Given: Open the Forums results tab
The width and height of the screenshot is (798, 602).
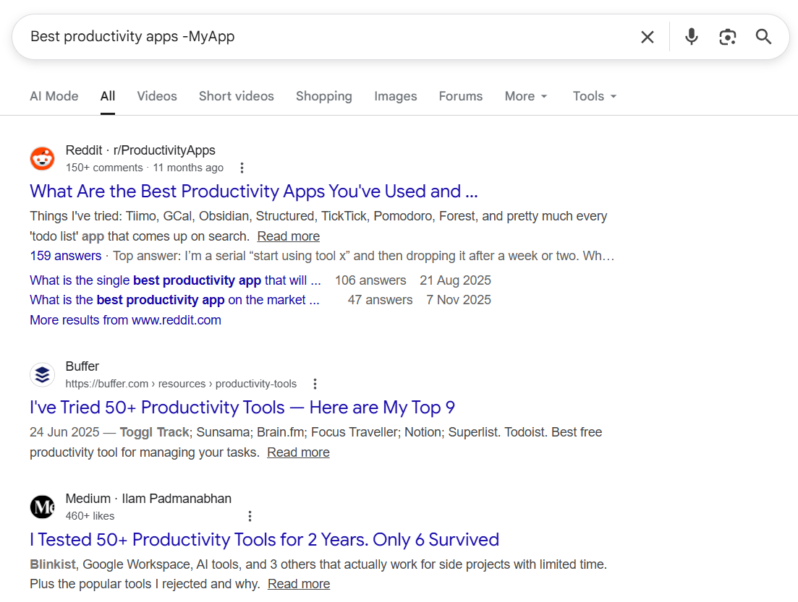Looking at the screenshot, I should click(460, 95).
